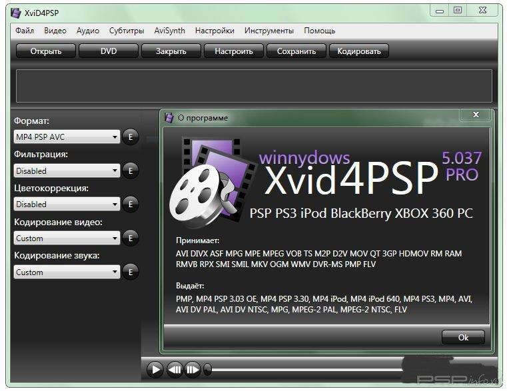Open the Кодирование звука dropdown
Image resolution: width=507 pixels, height=391 pixels.
[67, 272]
